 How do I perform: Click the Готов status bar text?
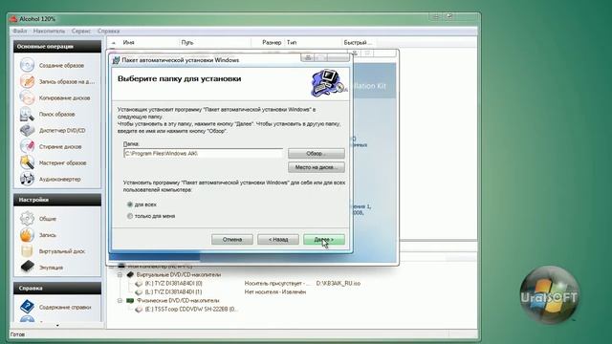[17, 334]
